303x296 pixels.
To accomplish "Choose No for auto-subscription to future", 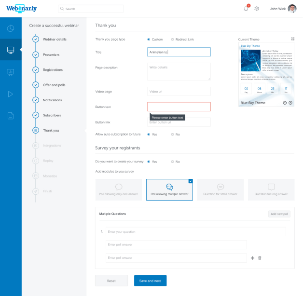I will pos(173,135).
